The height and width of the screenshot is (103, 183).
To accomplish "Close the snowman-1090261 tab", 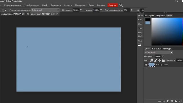I will point(57,14).
